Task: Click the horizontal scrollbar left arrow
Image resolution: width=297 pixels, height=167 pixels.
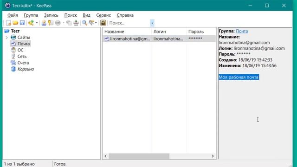Action: click(x=106, y=156)
